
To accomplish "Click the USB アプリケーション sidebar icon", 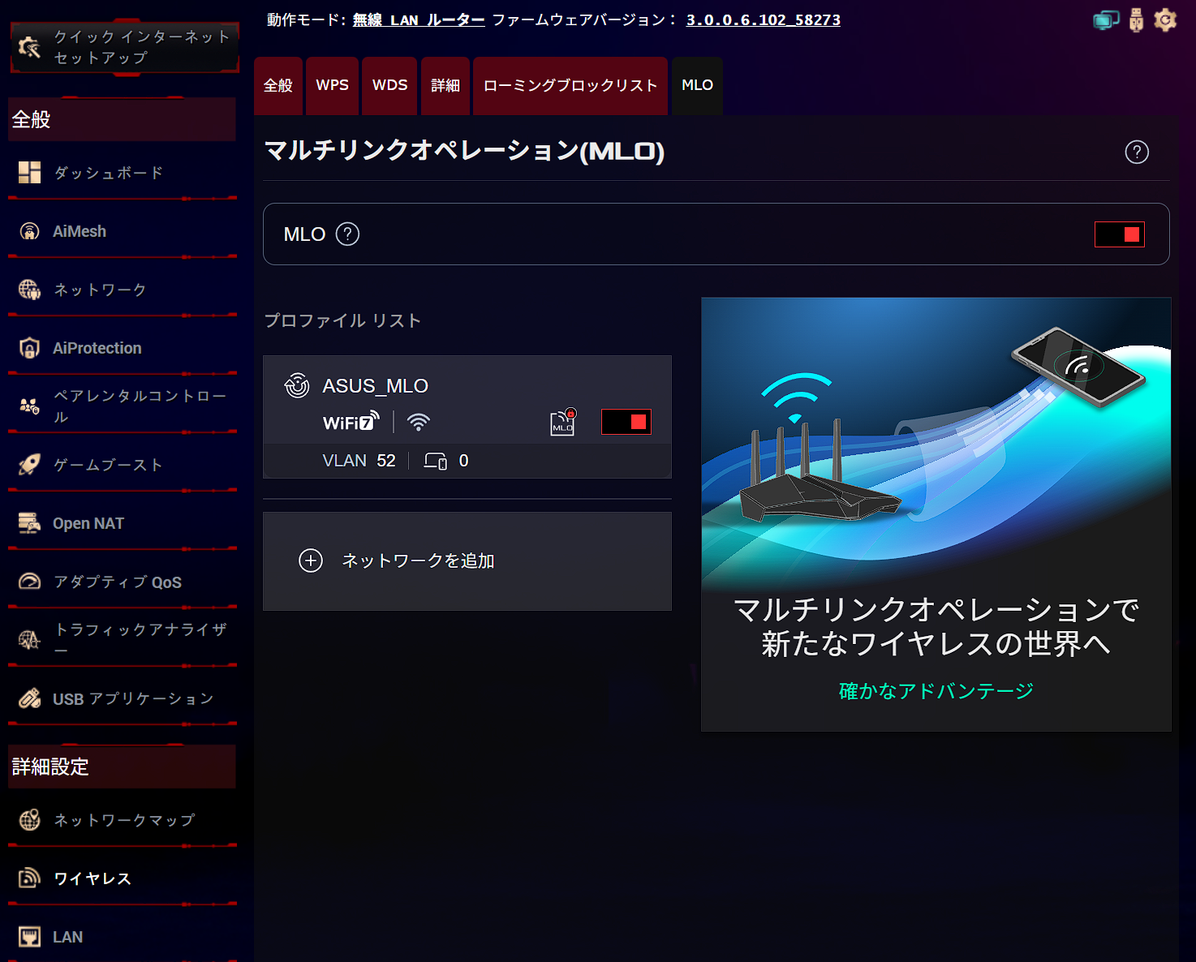I will tap(30, 698).
